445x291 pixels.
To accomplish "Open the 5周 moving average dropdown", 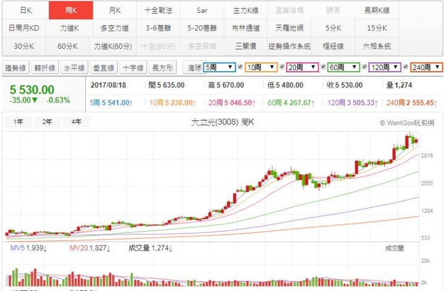I will [230, 67].
